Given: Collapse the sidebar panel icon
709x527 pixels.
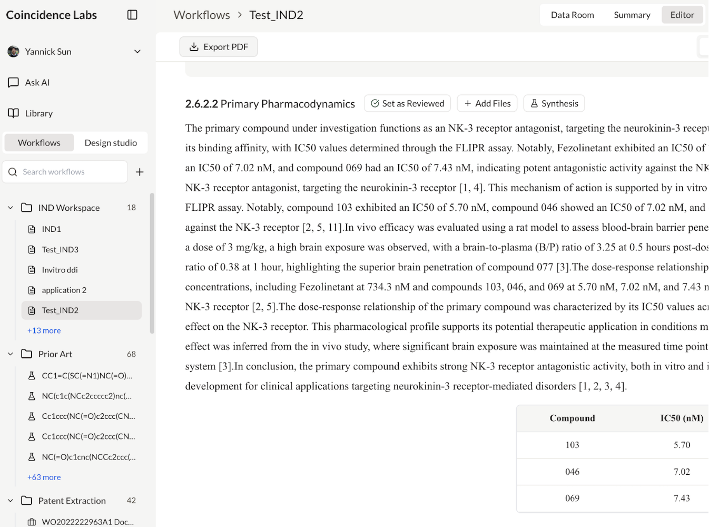Looking at the screenshot, I should coord(132,15).
